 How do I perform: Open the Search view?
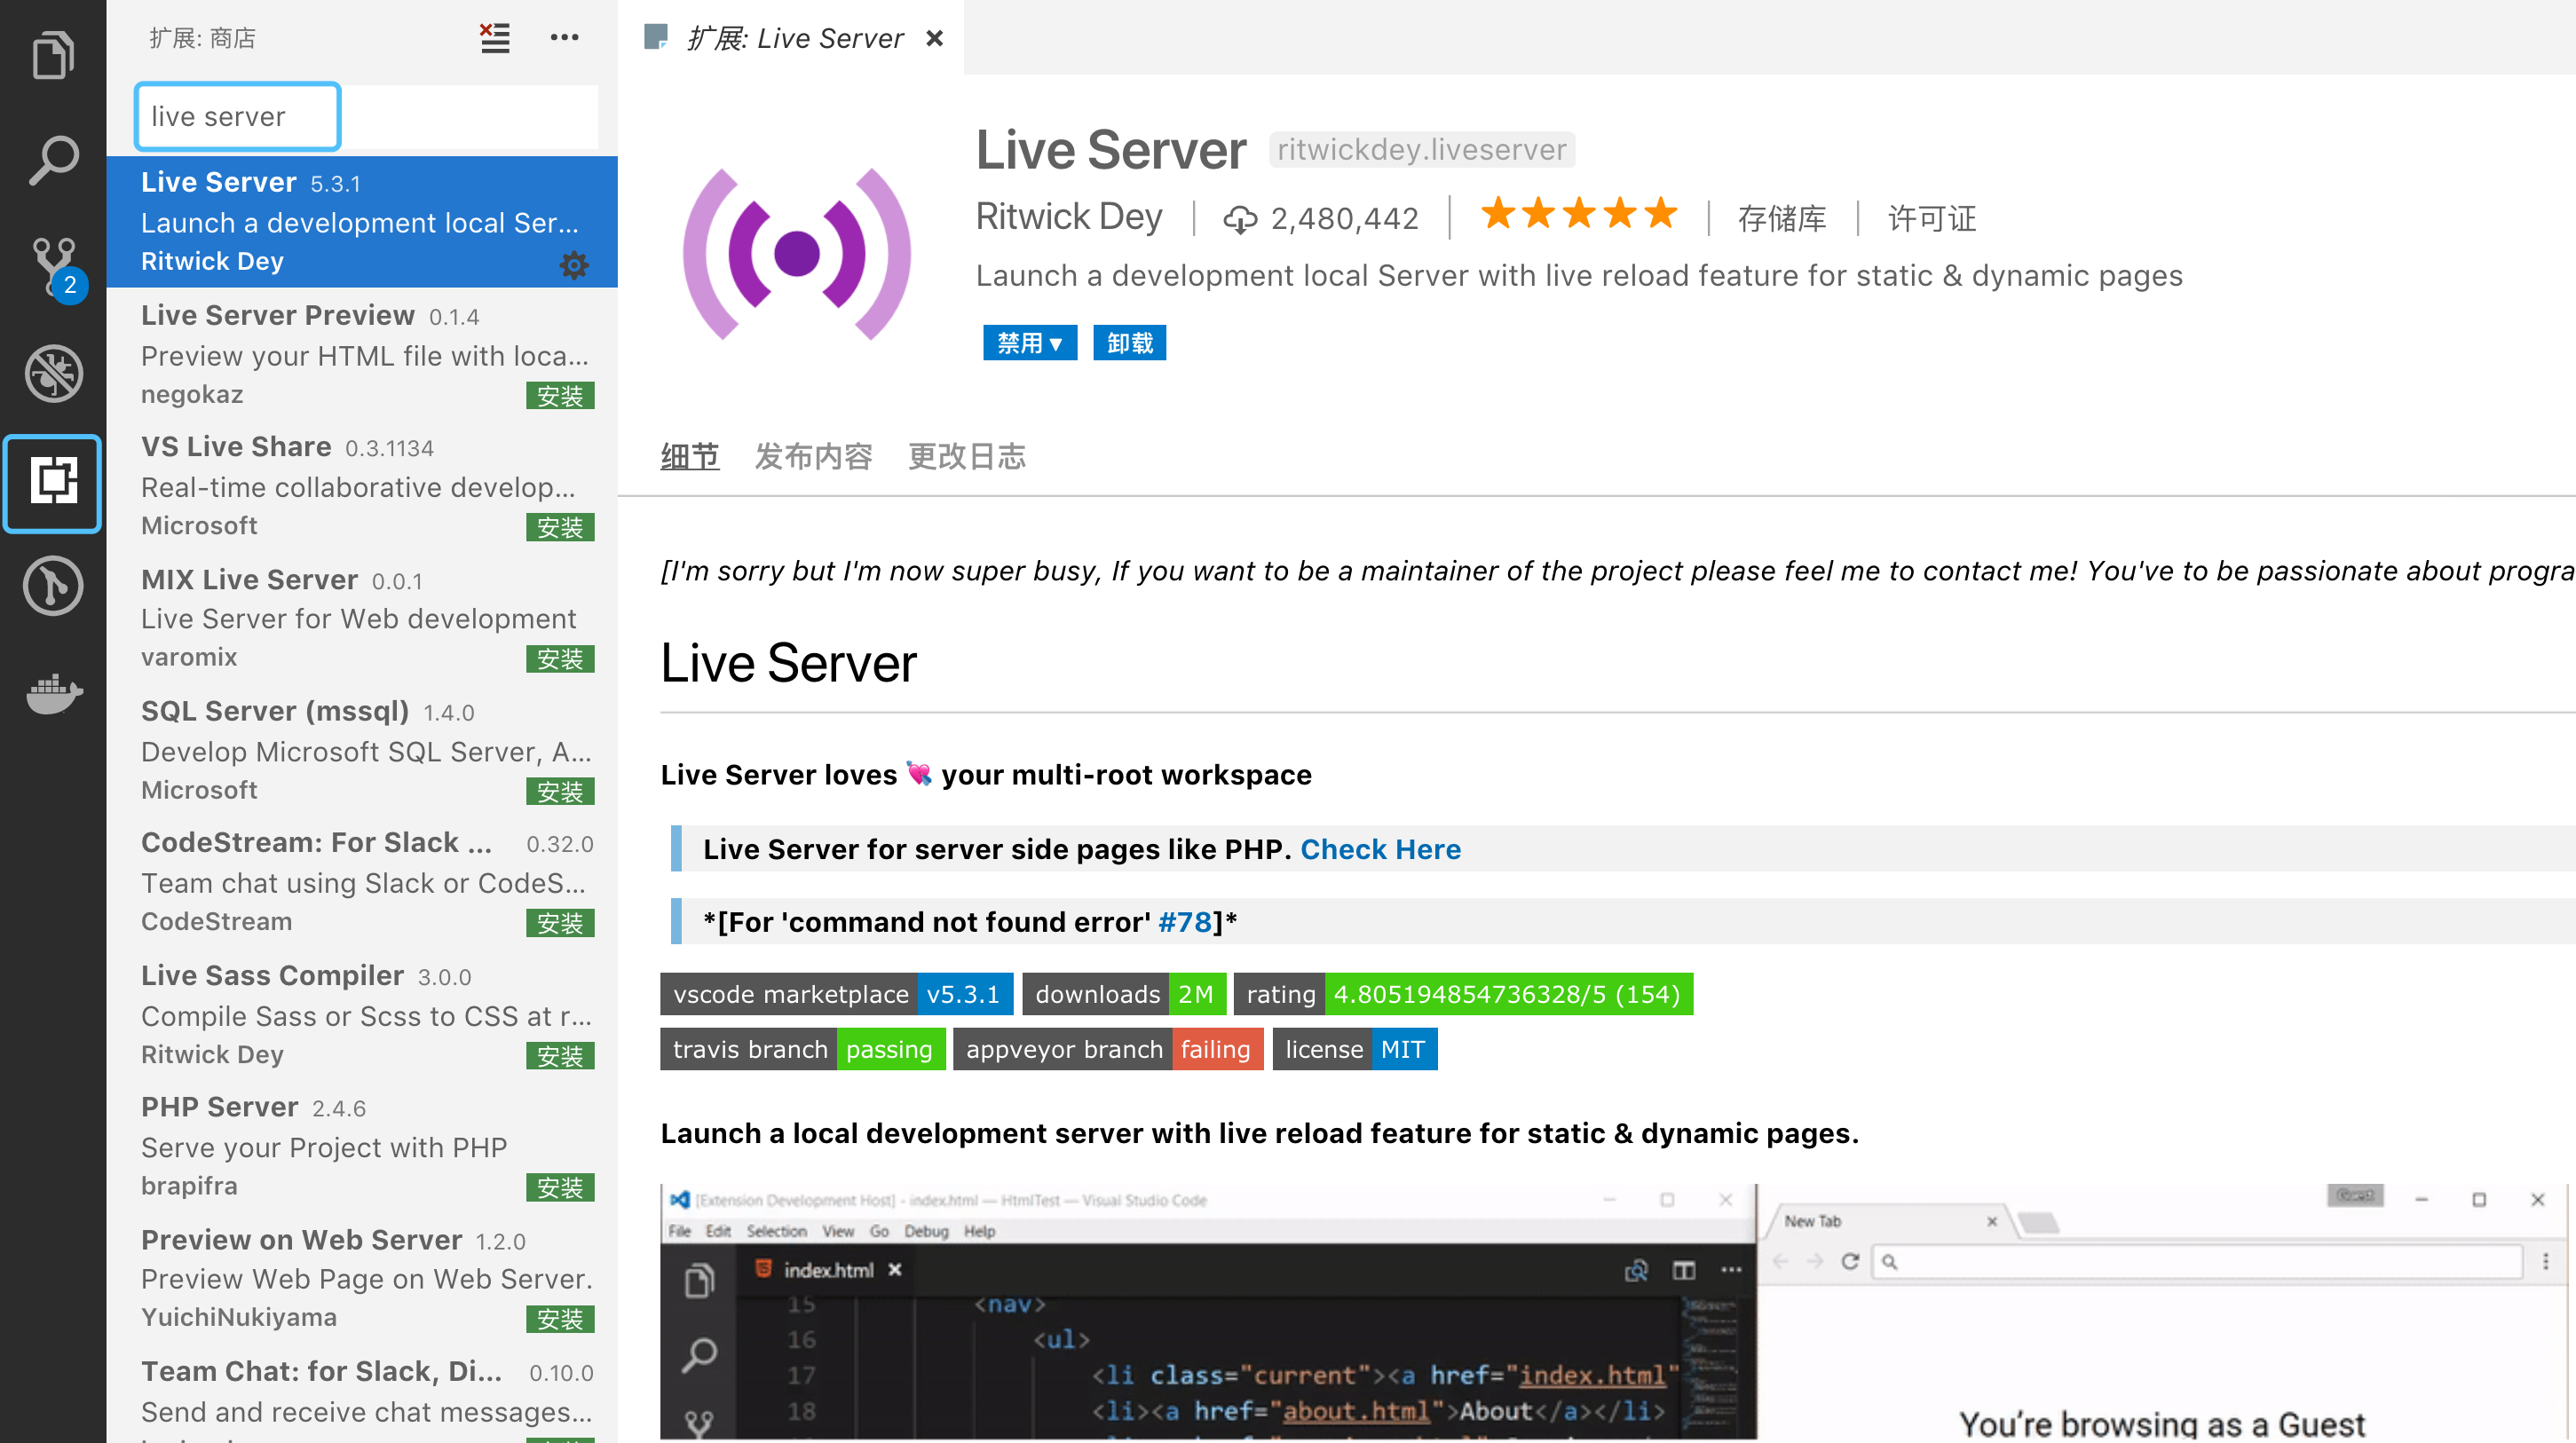52,158
